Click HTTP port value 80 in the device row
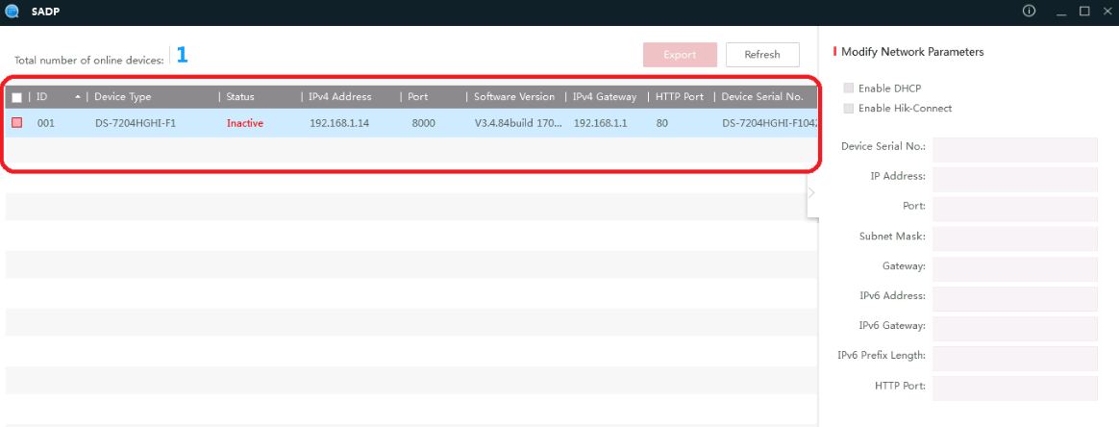This screenshot has width=1119, height=427. click(662, 123)
